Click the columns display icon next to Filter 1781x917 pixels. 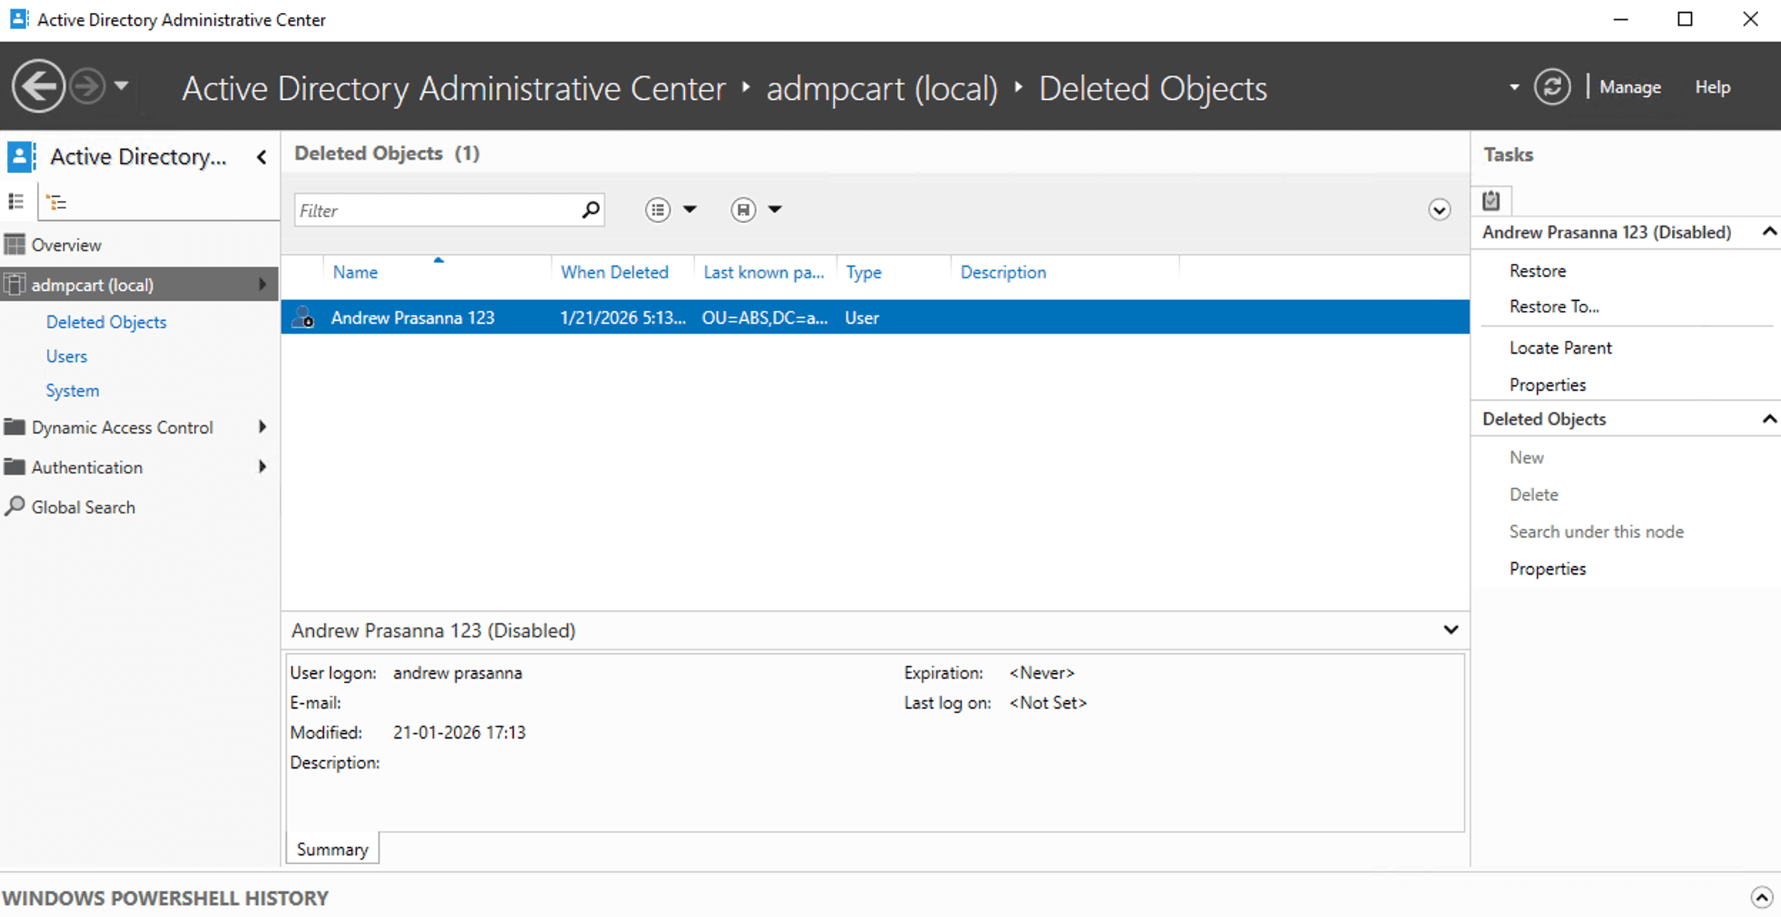[657, 209]
